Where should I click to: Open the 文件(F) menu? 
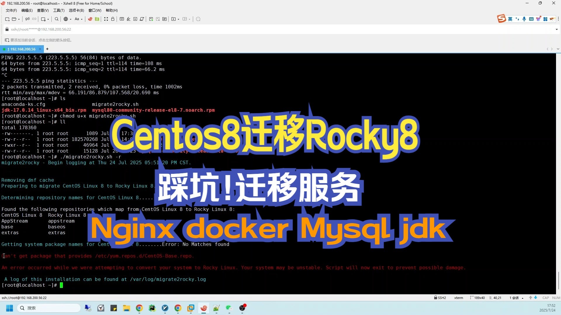click(x=11, y=10)
